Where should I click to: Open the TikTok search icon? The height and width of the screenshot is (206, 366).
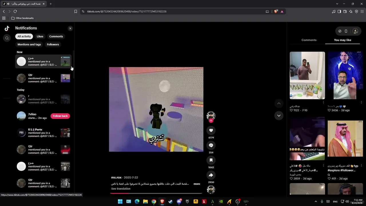[7, 38]
